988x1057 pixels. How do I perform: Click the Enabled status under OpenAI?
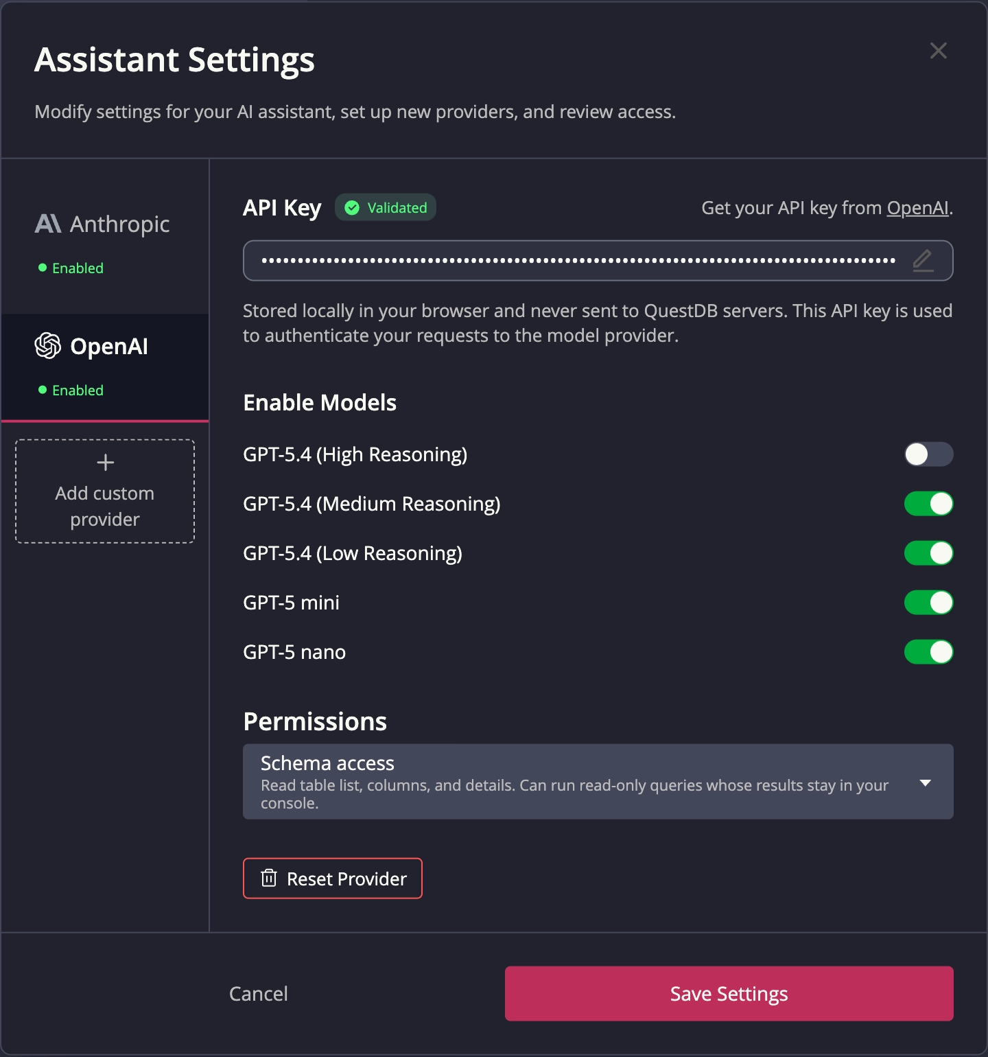(71, 390)
